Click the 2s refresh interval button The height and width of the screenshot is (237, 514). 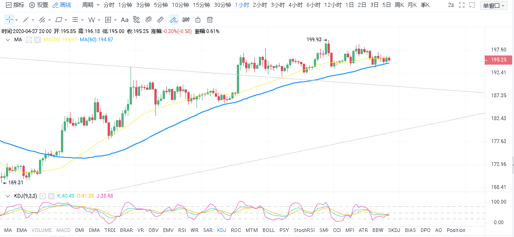tap(451, 5)
